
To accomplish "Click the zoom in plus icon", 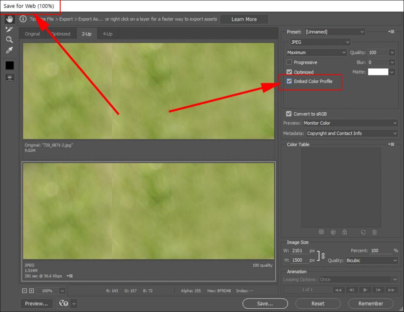I will [32, 291].
